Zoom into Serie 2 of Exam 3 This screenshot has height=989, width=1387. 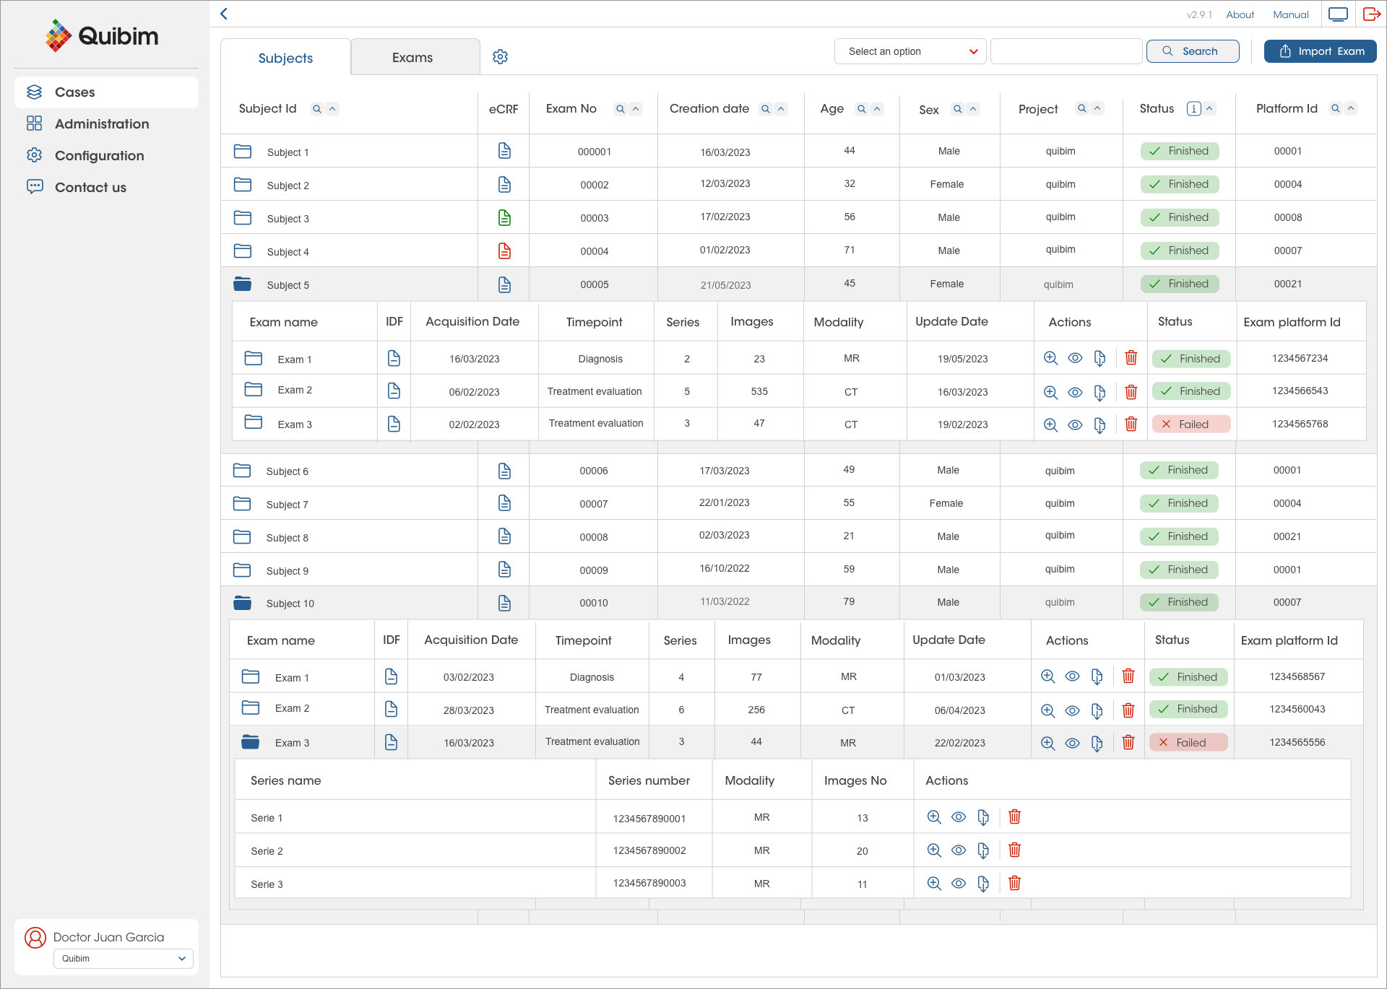tap(933, 850)
